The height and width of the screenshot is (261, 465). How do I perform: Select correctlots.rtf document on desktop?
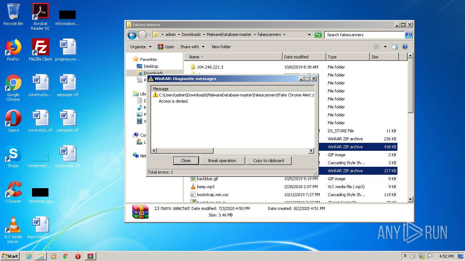coord(40,121)
